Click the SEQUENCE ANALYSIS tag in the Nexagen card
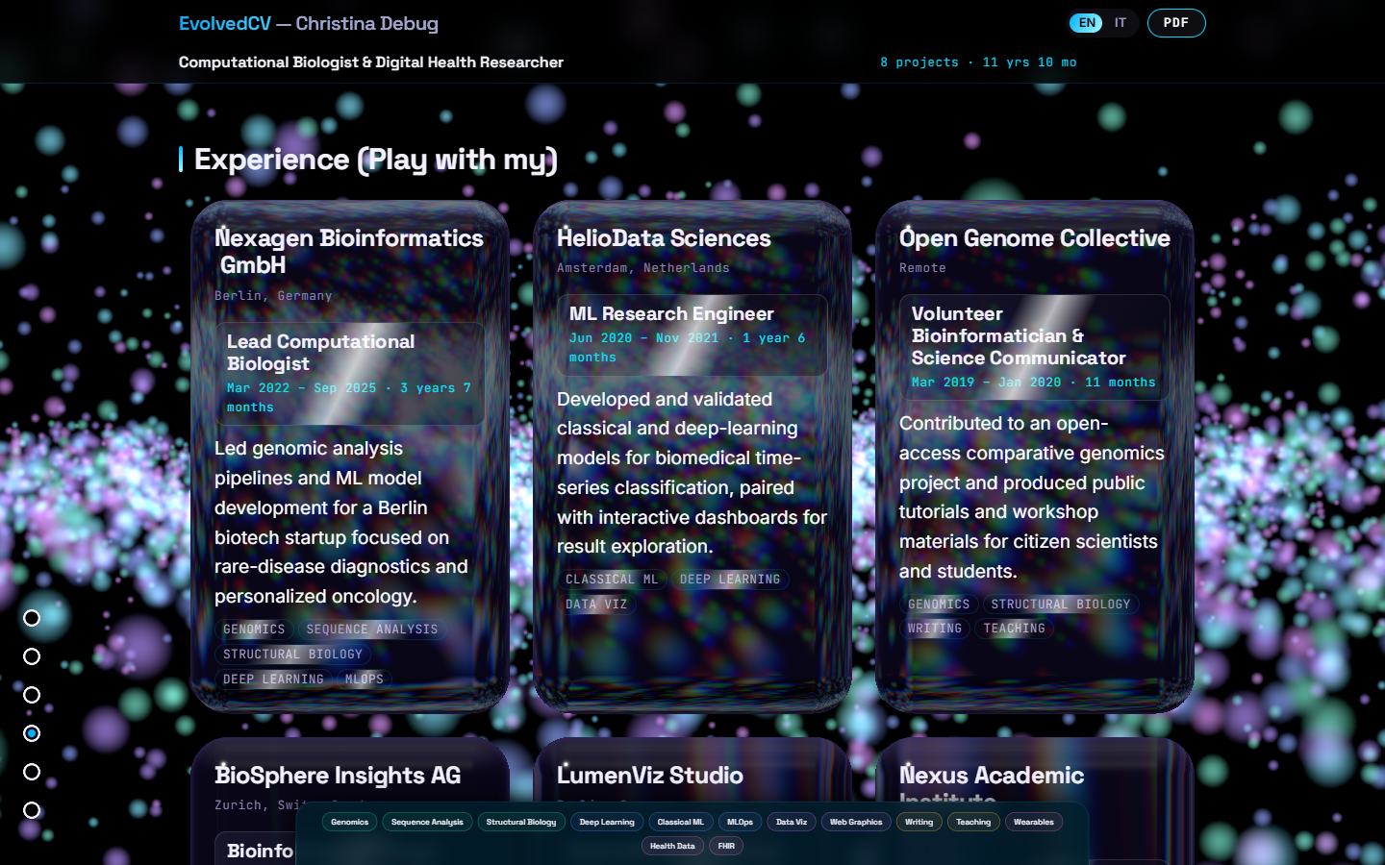The image size is (1385, 865). coord(372,630)
